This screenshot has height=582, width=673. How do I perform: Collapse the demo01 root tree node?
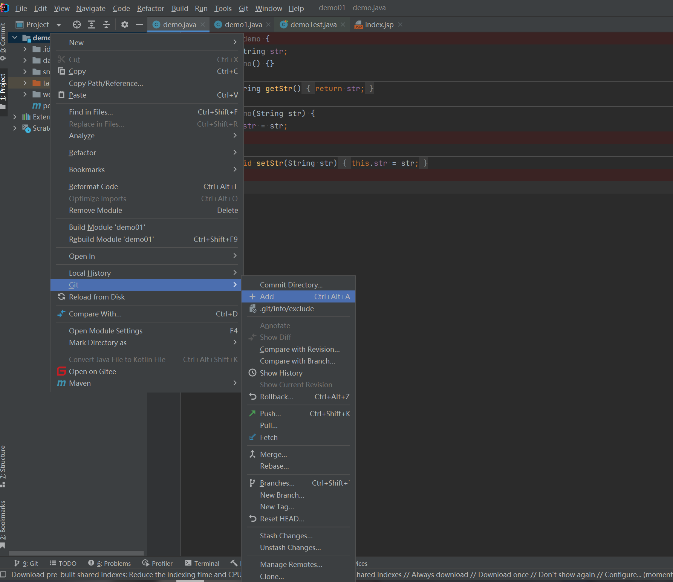(15, 37)
